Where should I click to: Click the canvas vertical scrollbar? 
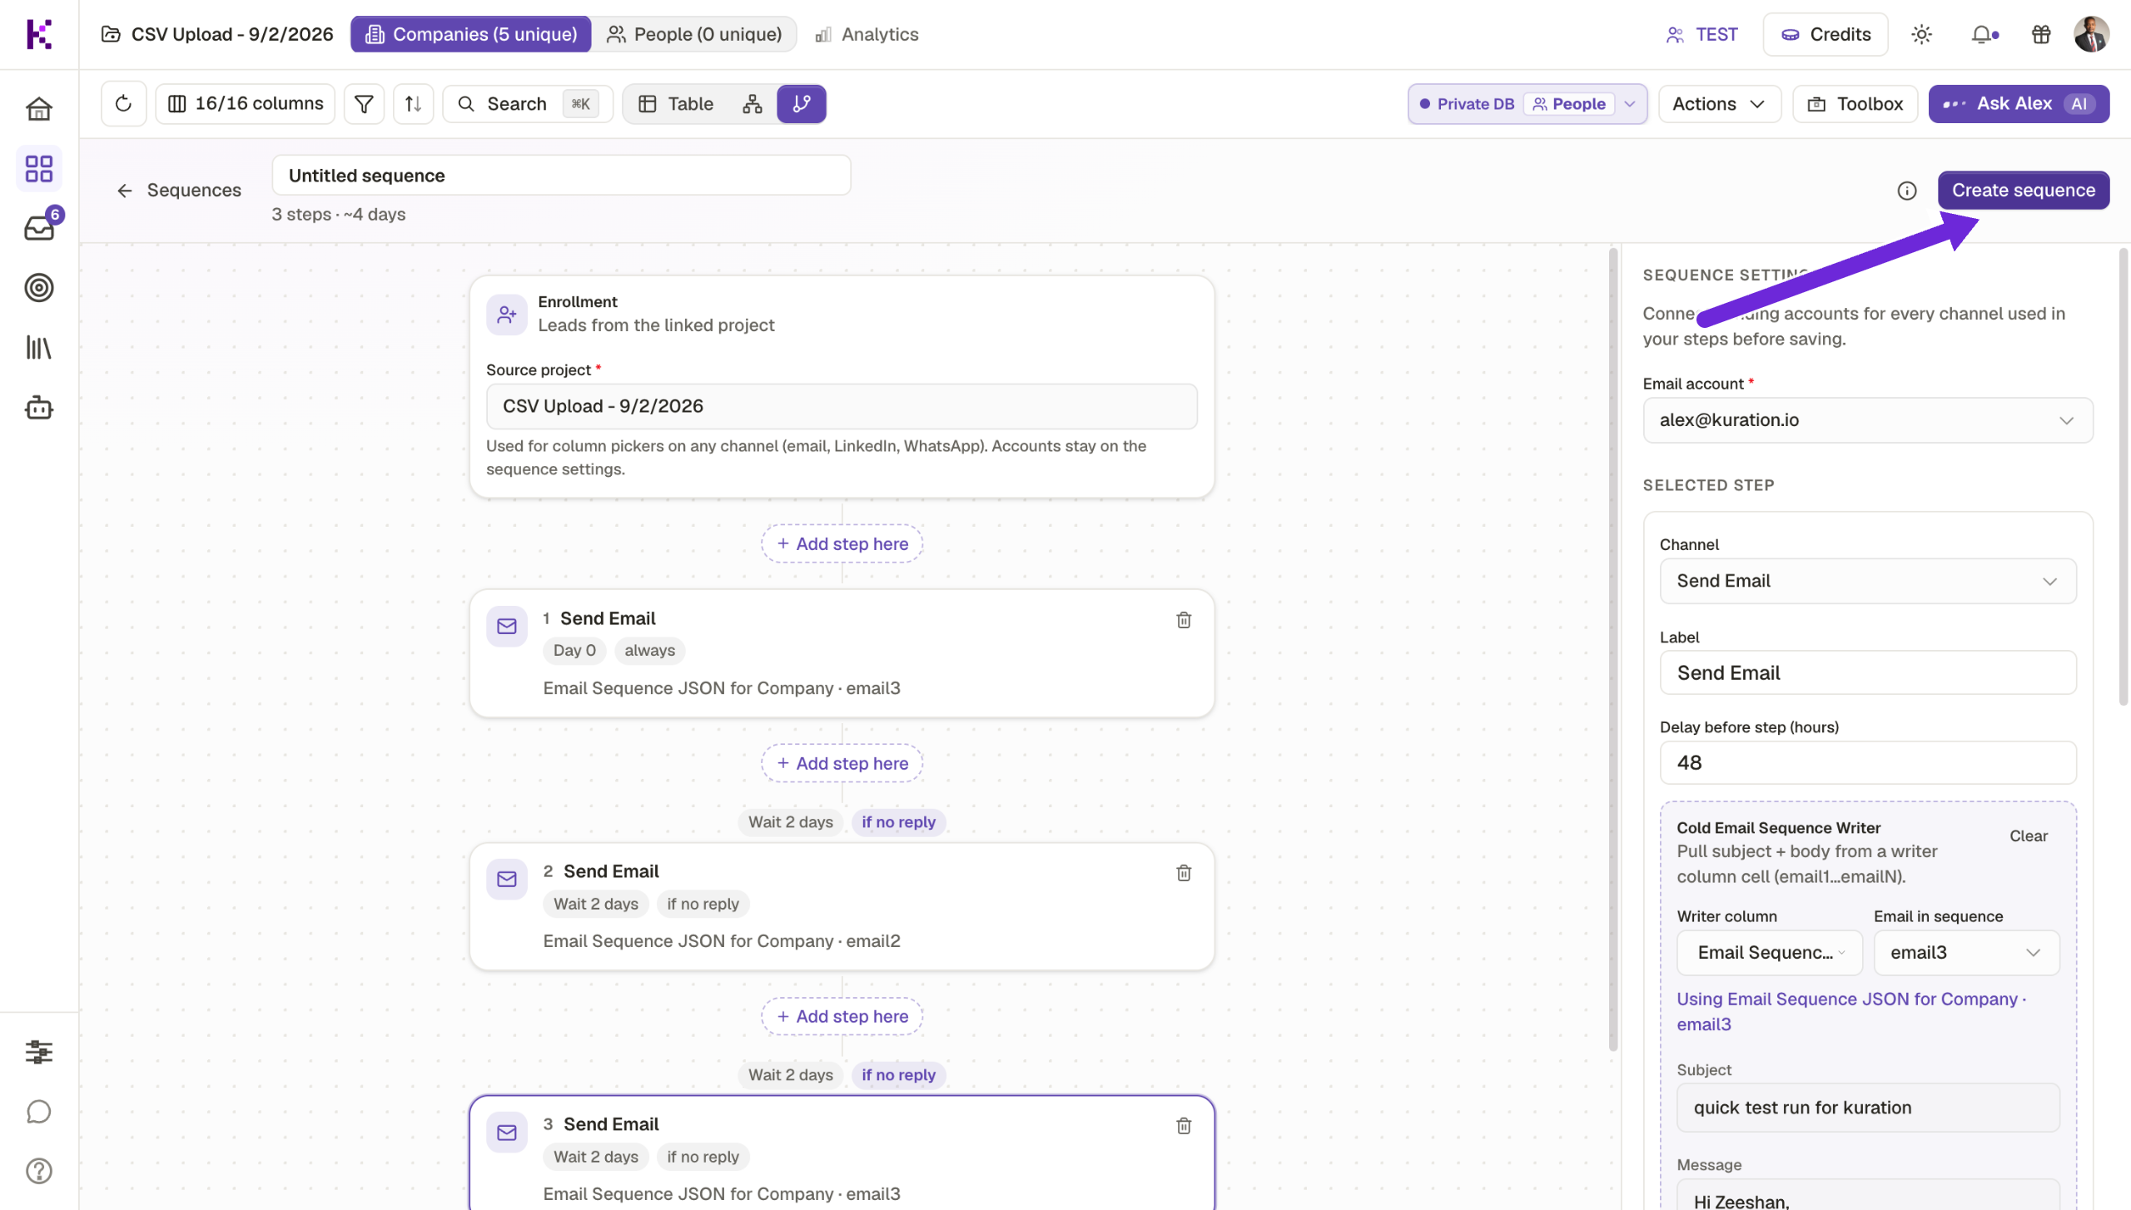[1613, 649]
